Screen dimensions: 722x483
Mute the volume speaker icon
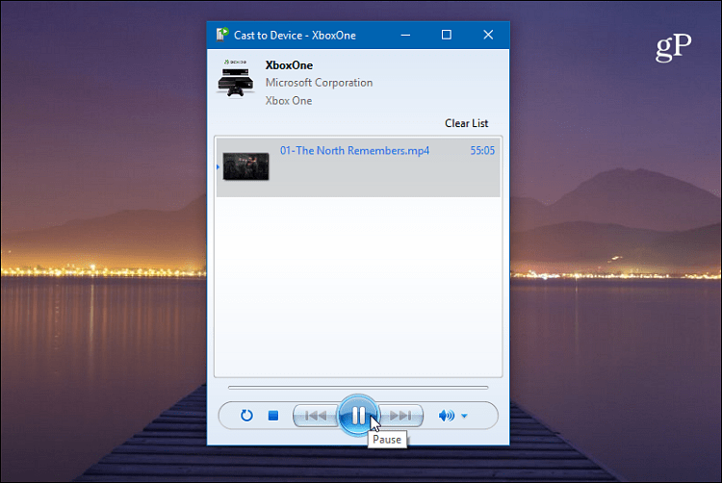446,416
